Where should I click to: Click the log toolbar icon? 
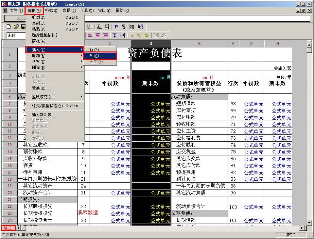pos(131,27)
